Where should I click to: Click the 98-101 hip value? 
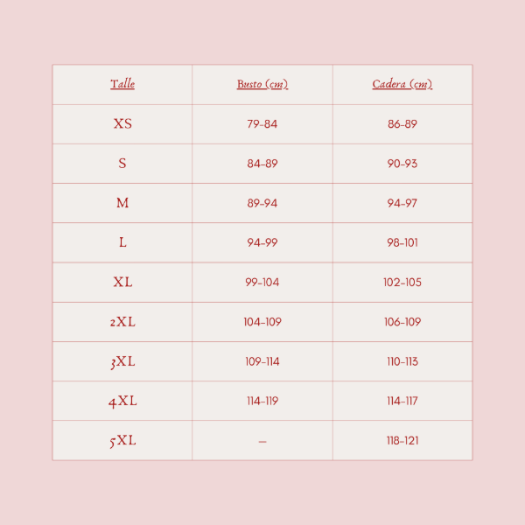[x=402, y=242]
